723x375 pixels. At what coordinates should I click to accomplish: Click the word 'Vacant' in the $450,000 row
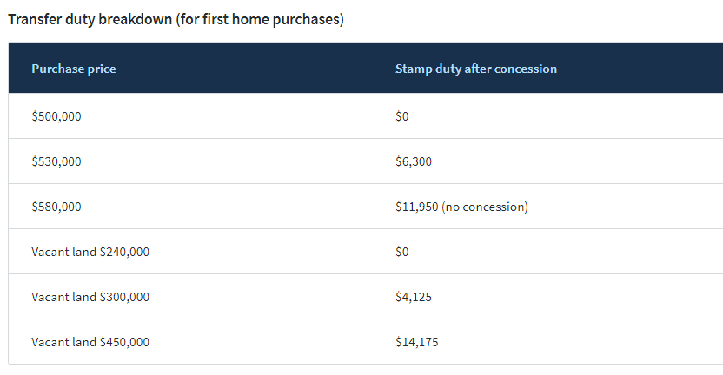point(49,342)
